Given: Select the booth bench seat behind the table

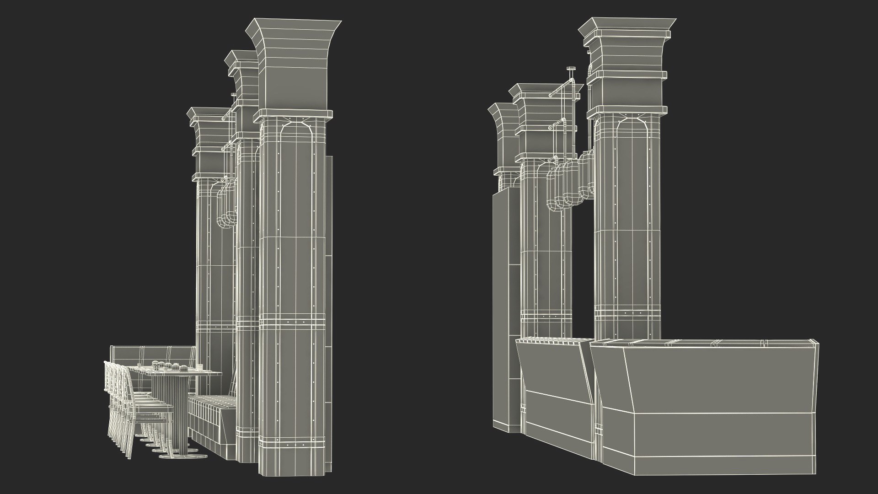Looking at the screenshot, I should (x=213, y=428).
